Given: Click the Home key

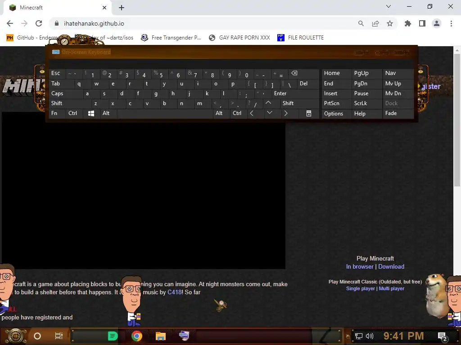Looking at the screenshot, I should [x=336, y=73].
